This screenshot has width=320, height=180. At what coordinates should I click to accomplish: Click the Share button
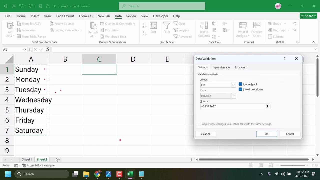click(x=308, y=16)
